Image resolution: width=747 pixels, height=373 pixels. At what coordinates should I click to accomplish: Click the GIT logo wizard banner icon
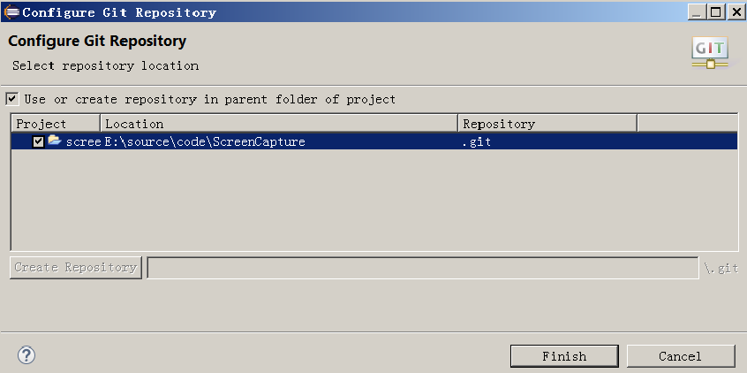pyautogui.click(x=710, y=52)
